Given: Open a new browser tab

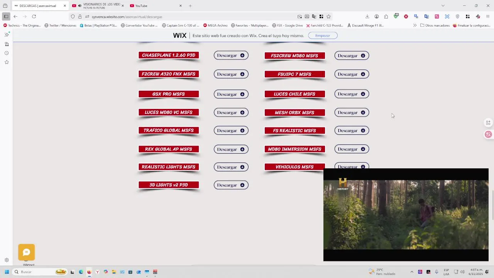Looking at the screenshot, I should [x=190, y=6].
